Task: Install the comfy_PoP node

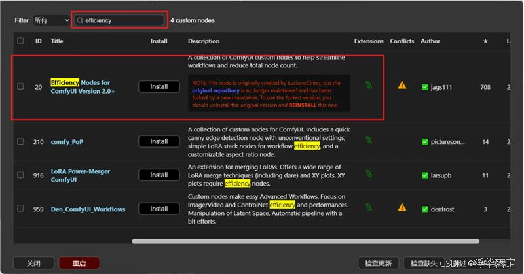Action: [x=159, y=141]
